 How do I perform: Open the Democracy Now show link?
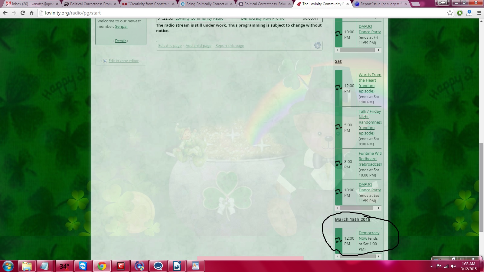(x=369, y=233)
